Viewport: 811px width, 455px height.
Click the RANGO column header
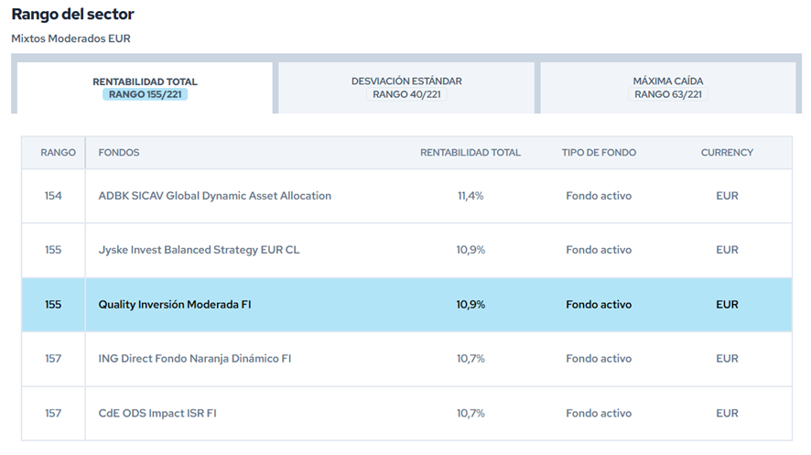[x=58, y=153]
